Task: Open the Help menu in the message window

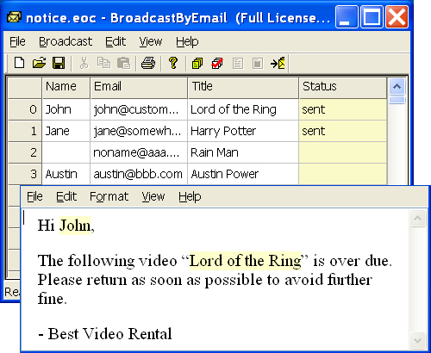Action: click(x=190, y=197)
